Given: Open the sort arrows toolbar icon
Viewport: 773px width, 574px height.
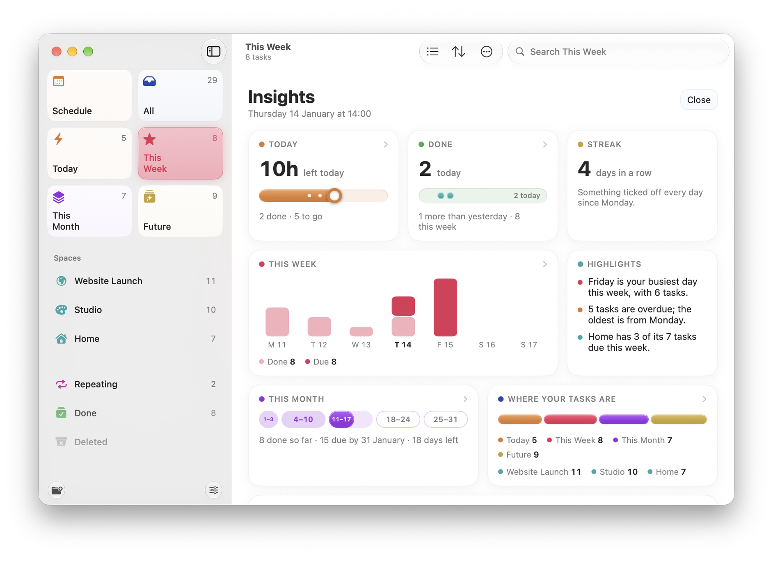Looking at the screenshot, I should pos(458,52).
